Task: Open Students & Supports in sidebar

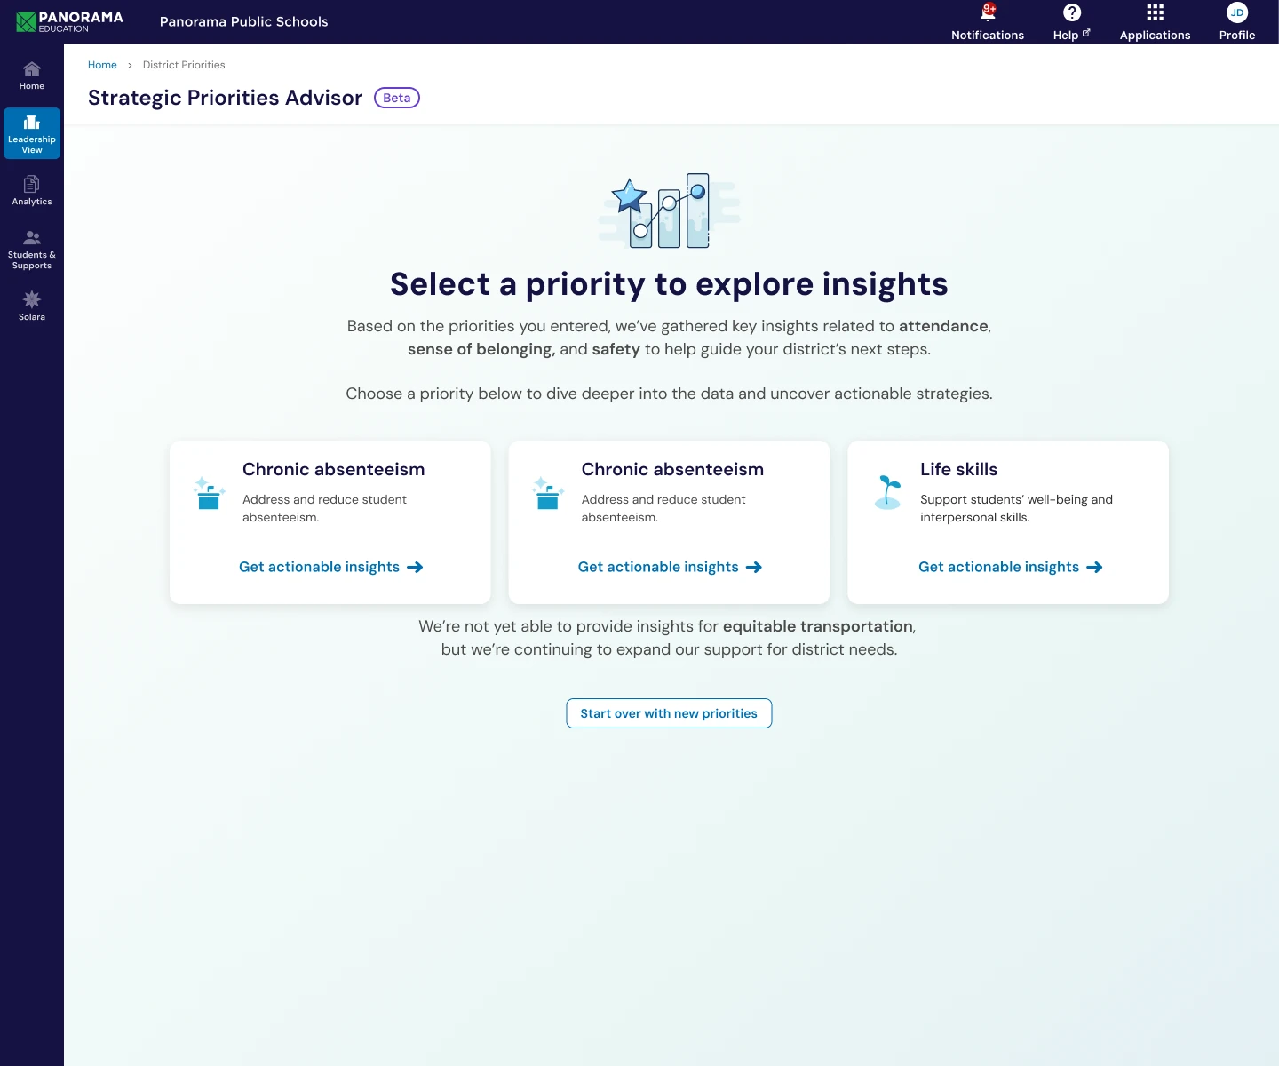Action: [32, 250]
